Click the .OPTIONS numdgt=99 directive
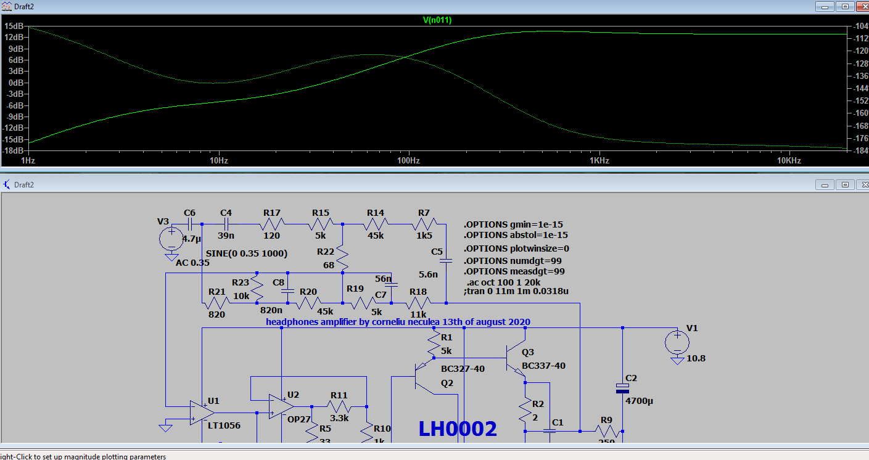 (513, 261)
